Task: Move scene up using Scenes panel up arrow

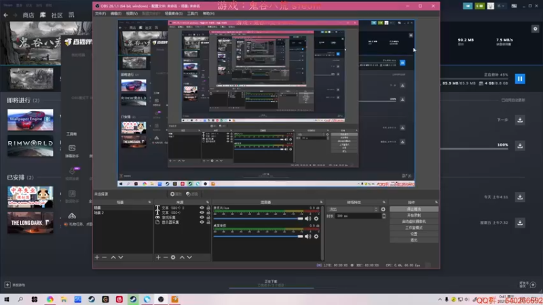Action: point(113,258)
